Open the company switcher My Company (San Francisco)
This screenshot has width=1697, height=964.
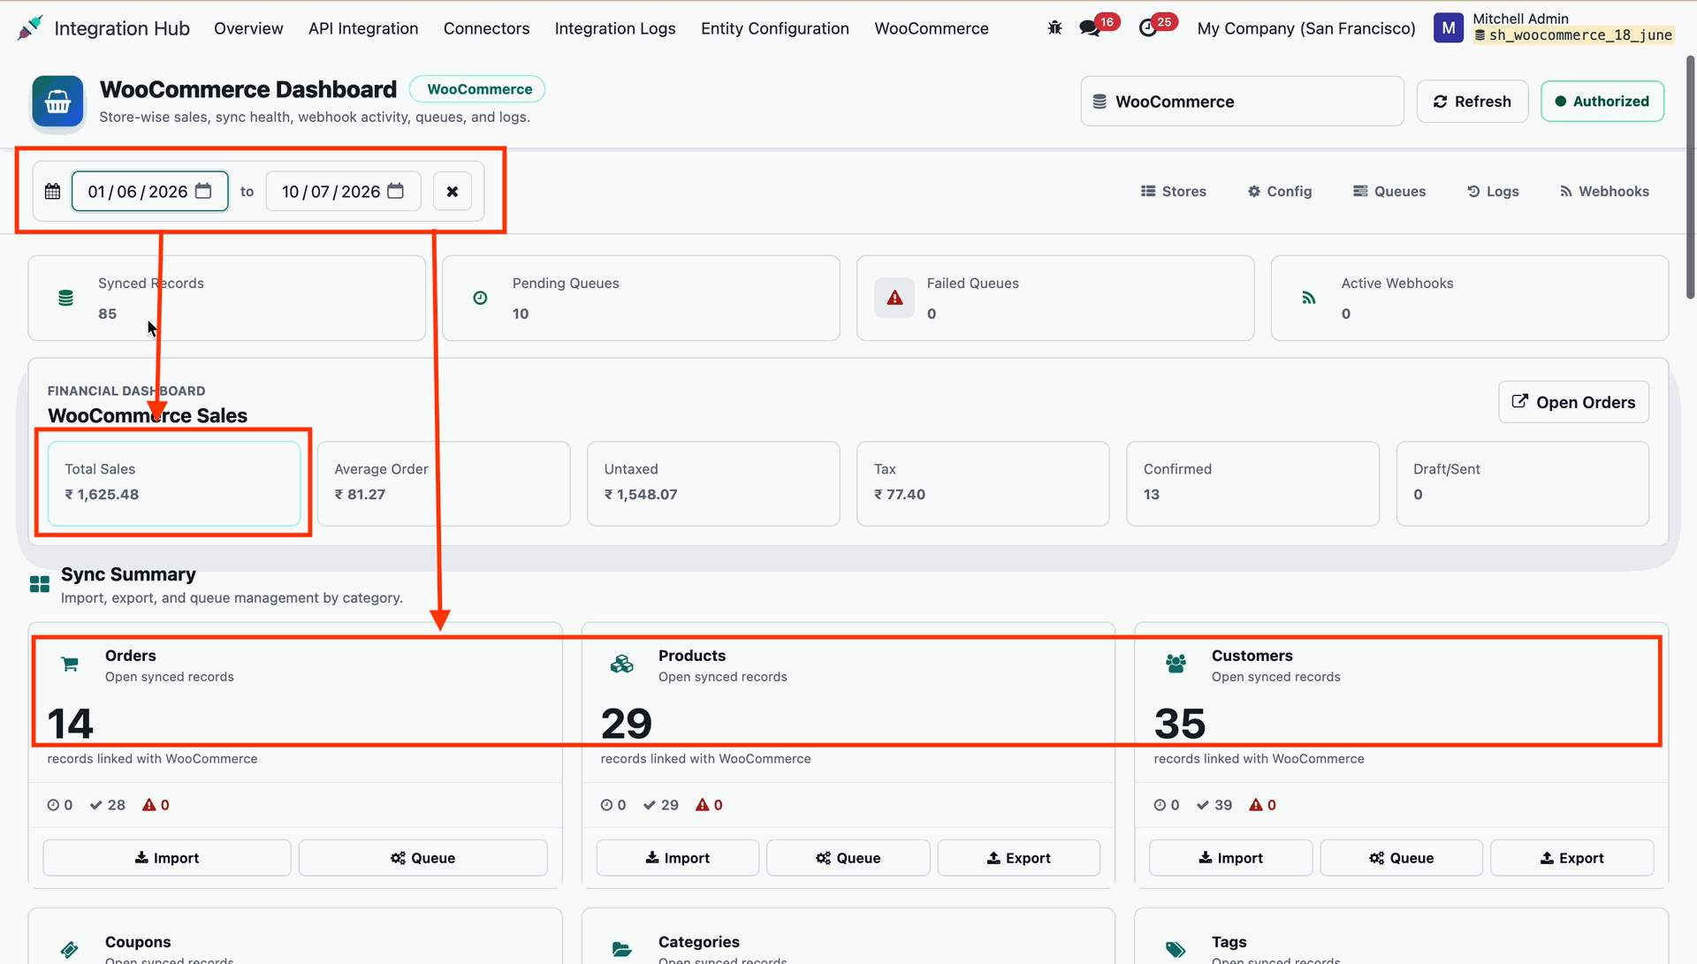click(x=1306, y=28)
